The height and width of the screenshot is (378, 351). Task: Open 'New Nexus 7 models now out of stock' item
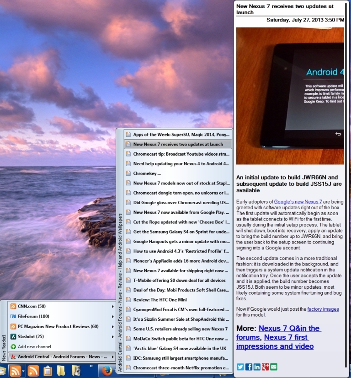[178, 183]
